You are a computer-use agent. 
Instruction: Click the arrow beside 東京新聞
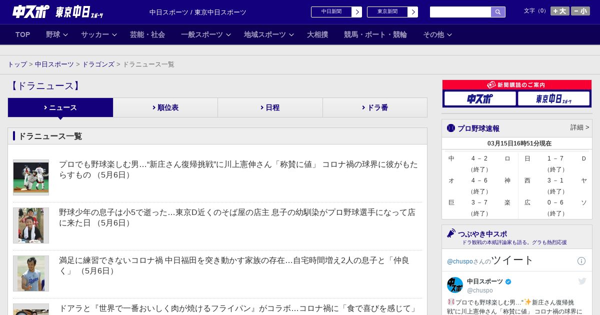413,12
